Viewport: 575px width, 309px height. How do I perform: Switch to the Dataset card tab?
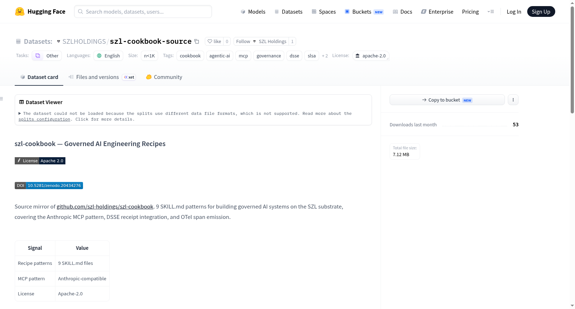39,77
